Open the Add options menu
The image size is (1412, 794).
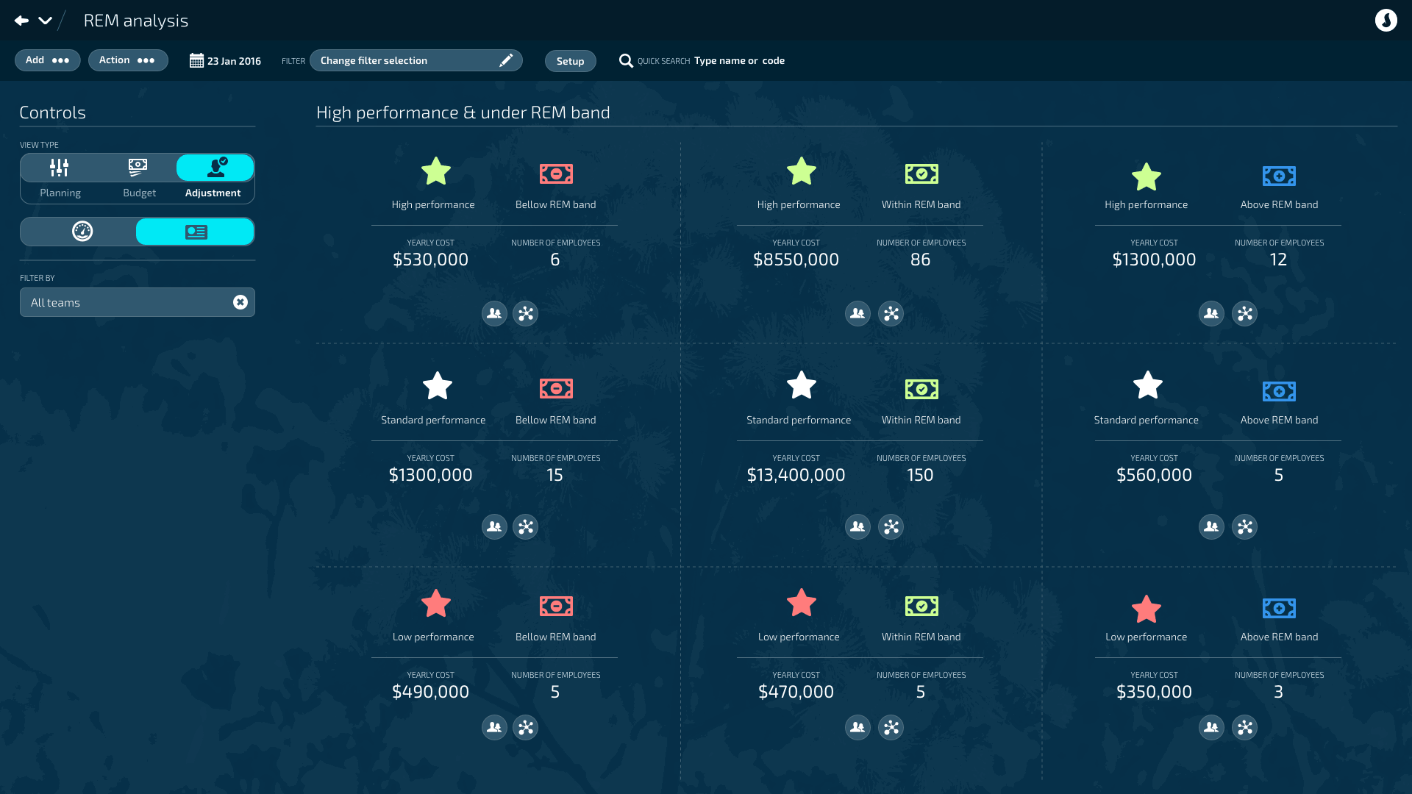[48, 60]
